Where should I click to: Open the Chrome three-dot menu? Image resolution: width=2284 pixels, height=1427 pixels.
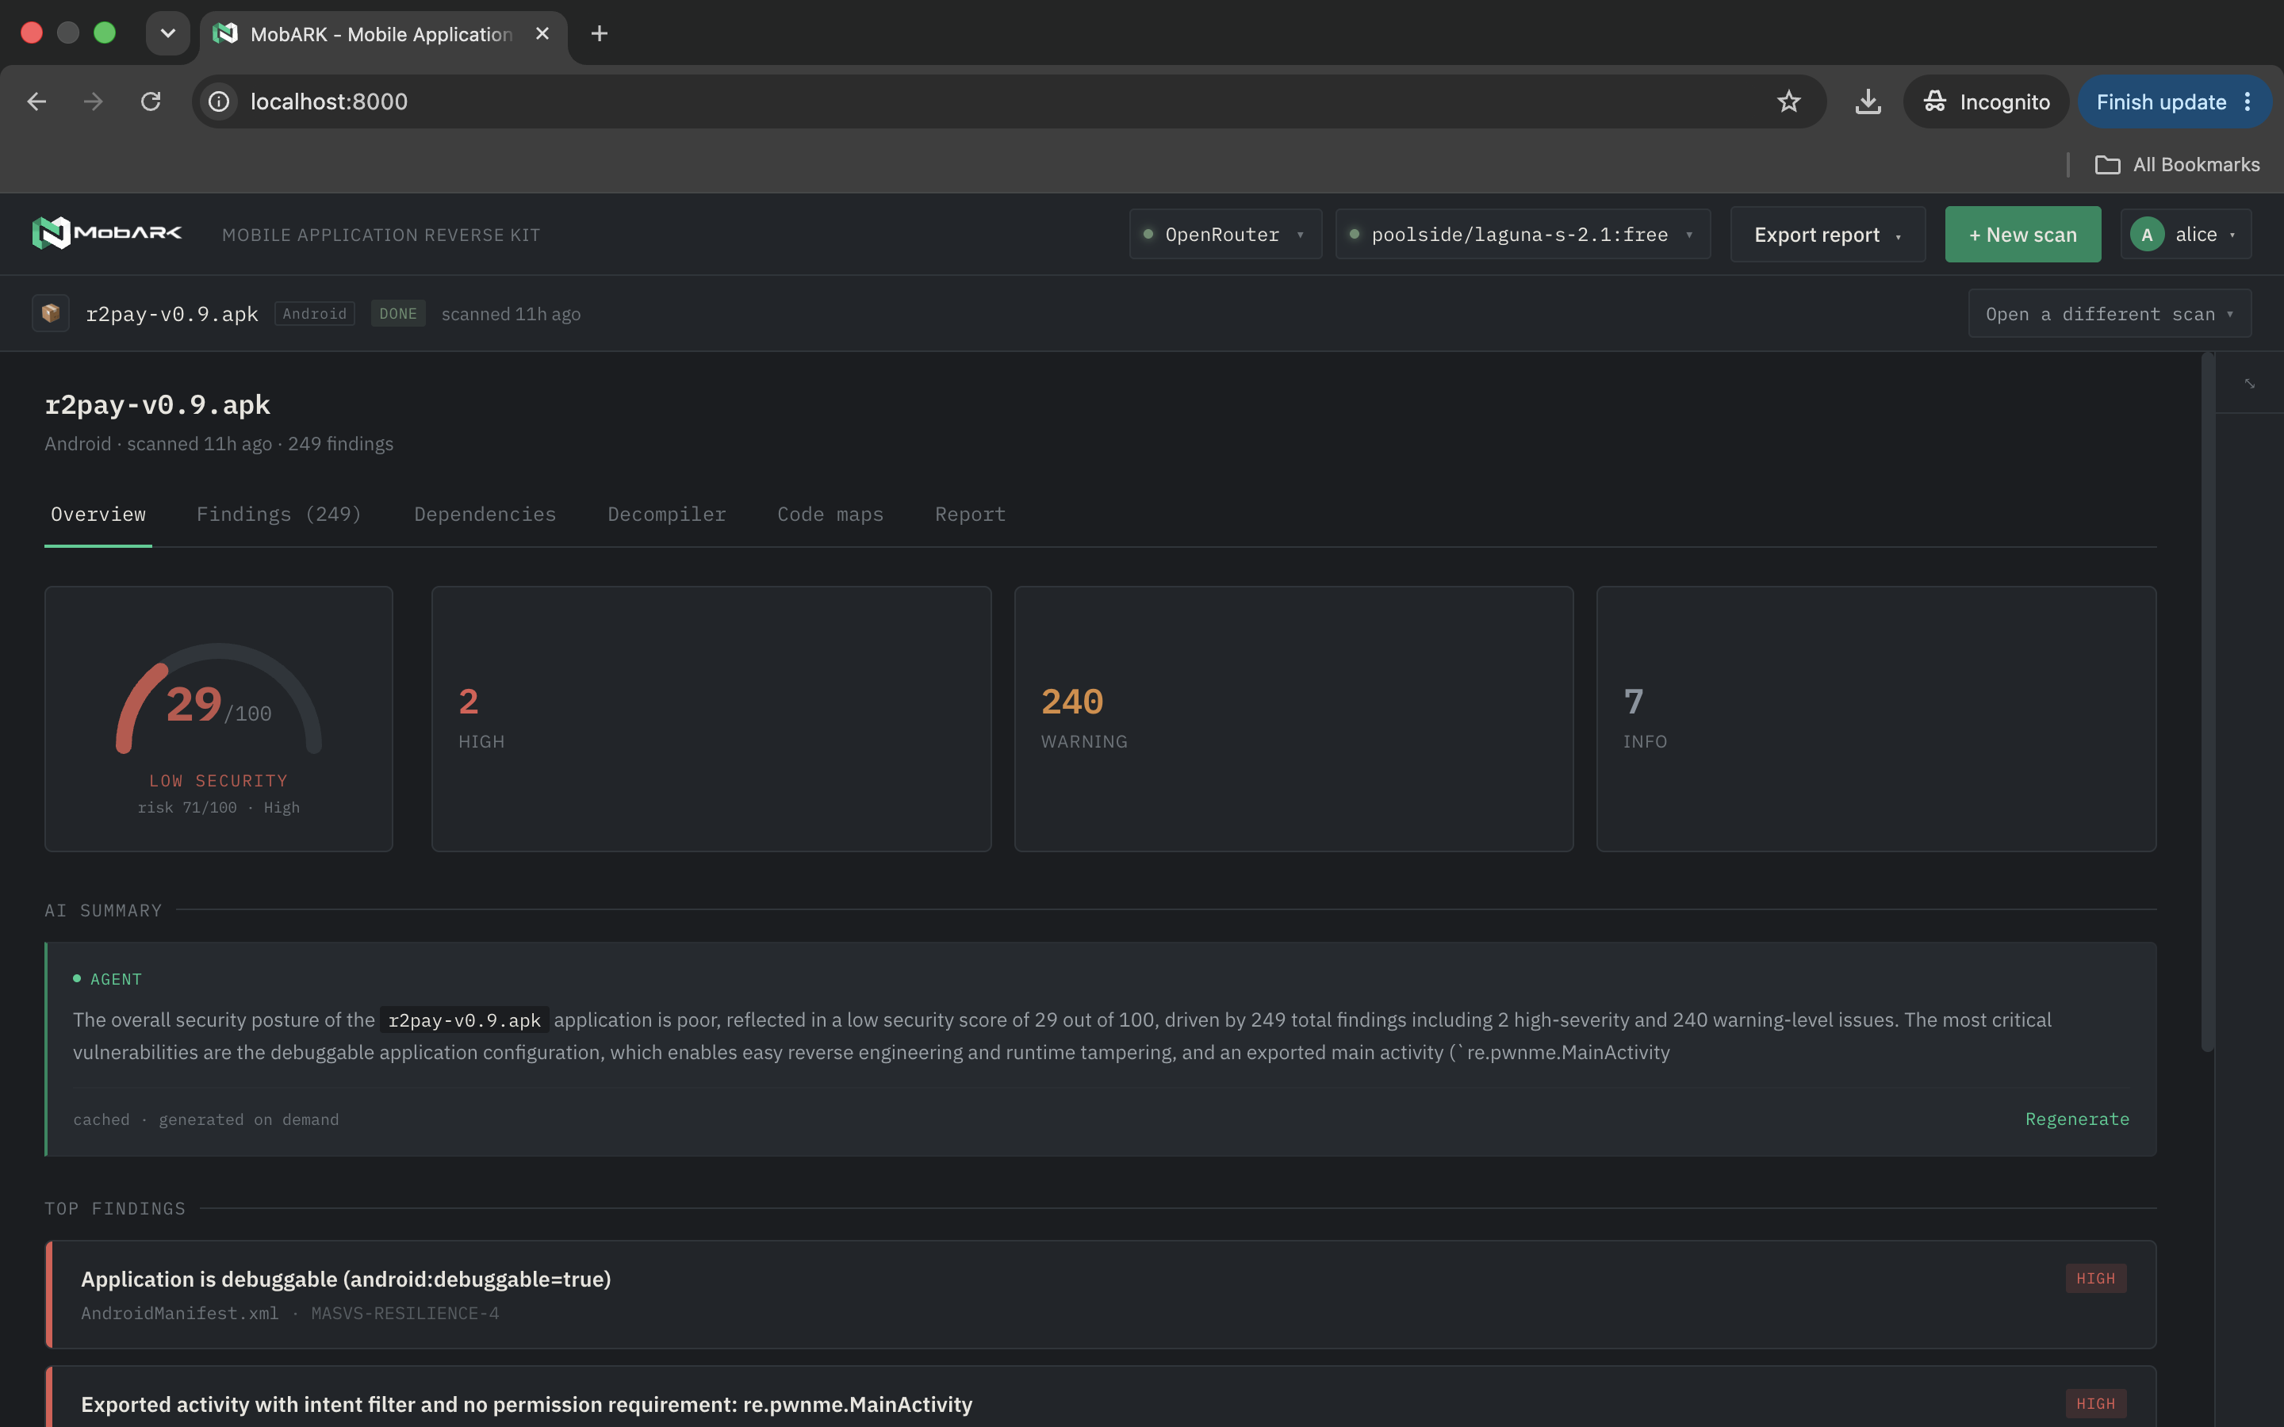pos(2248,102)
